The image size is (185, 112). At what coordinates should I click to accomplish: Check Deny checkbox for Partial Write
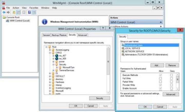171,82
